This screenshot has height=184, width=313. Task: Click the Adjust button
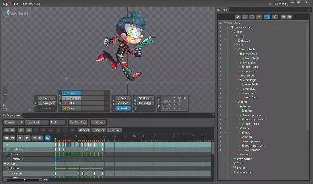(x=98, y=130)
